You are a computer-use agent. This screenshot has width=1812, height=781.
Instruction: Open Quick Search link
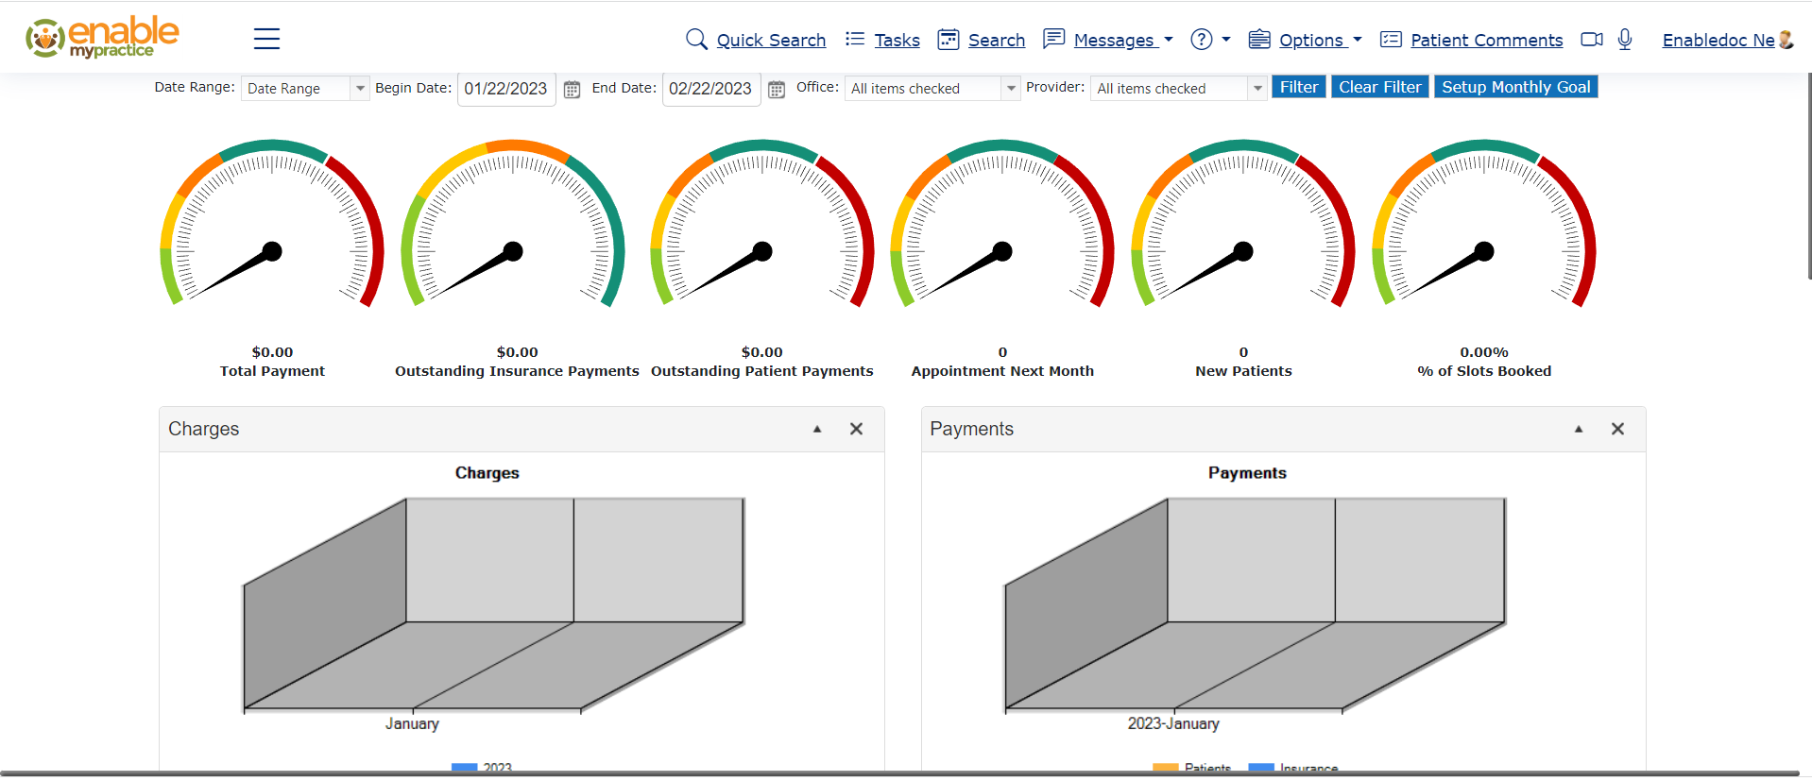click(x=771, y=40)
